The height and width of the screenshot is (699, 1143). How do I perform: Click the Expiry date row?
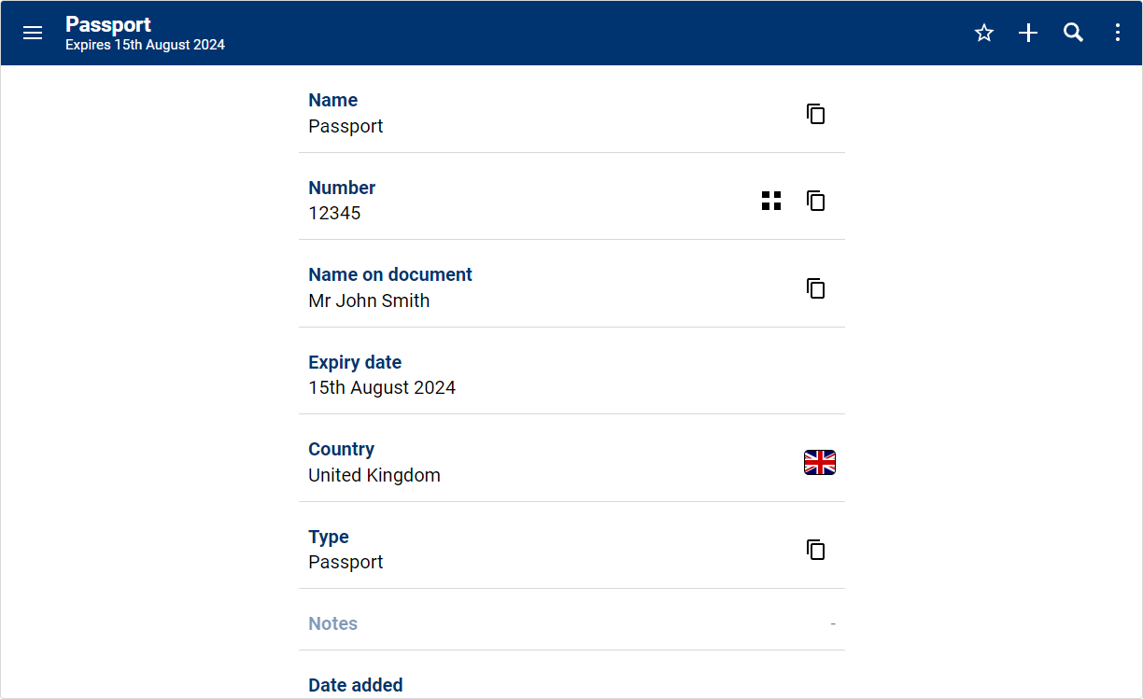[x=571, y=374]
